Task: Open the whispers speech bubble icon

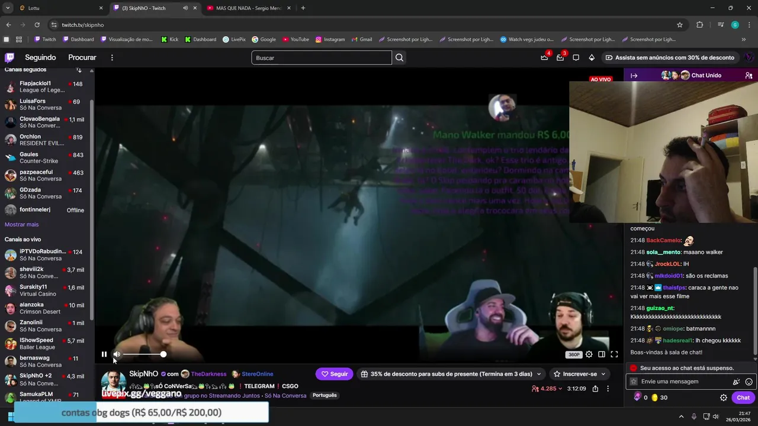Action: click(x=576, y=57)
